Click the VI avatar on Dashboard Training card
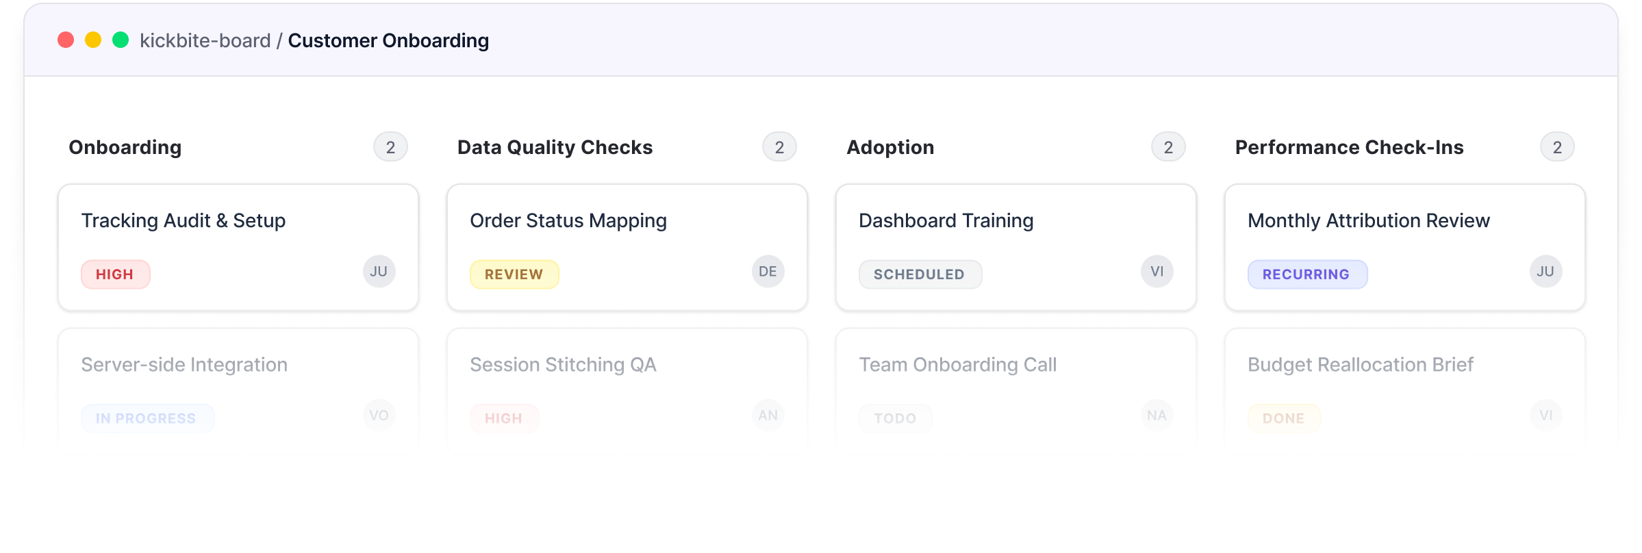The height and width of the screenshot is (553, 1642). pos(1157,272)
